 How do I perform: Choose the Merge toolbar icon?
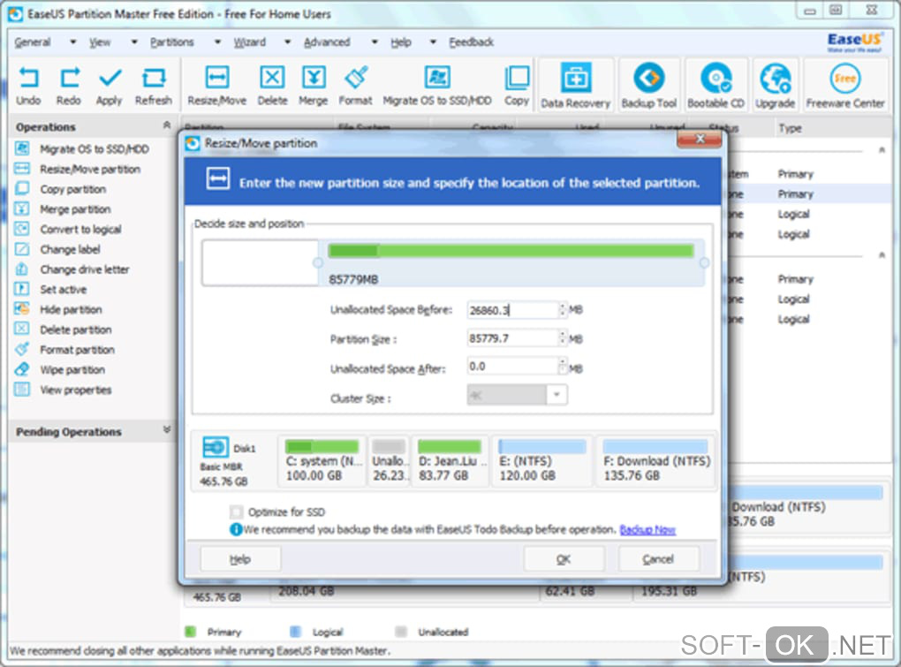(x=314, y=86)
